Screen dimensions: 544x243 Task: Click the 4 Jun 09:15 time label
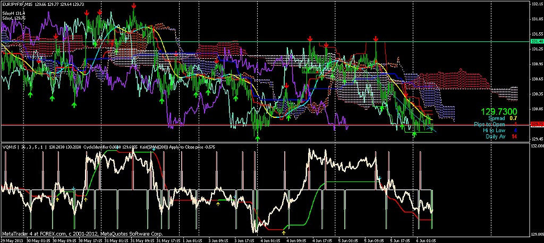296,240
